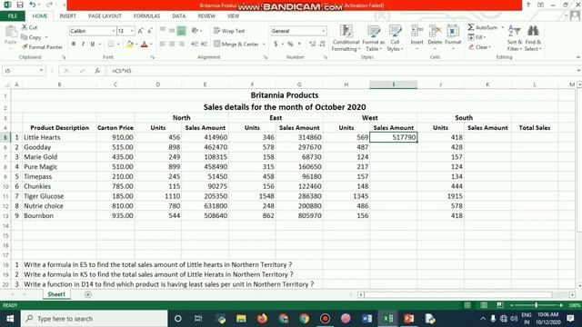Switch to the VIEW tab
Screen dimensions: 582x327
(233, 16)
